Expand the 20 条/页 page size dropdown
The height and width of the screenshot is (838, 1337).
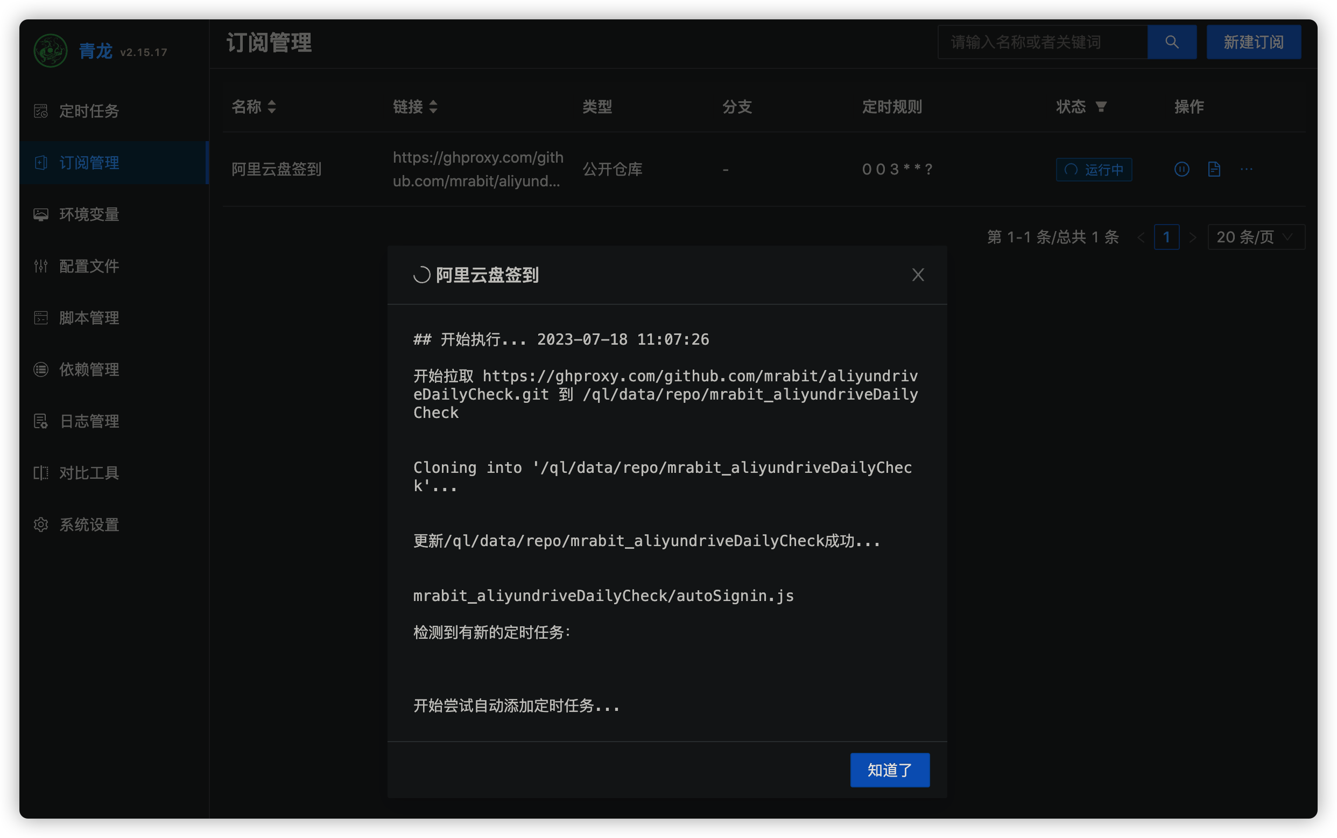(1256, 237)
